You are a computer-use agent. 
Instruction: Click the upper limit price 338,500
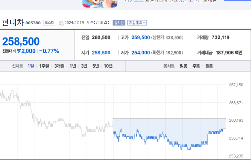tap(174, 38)
